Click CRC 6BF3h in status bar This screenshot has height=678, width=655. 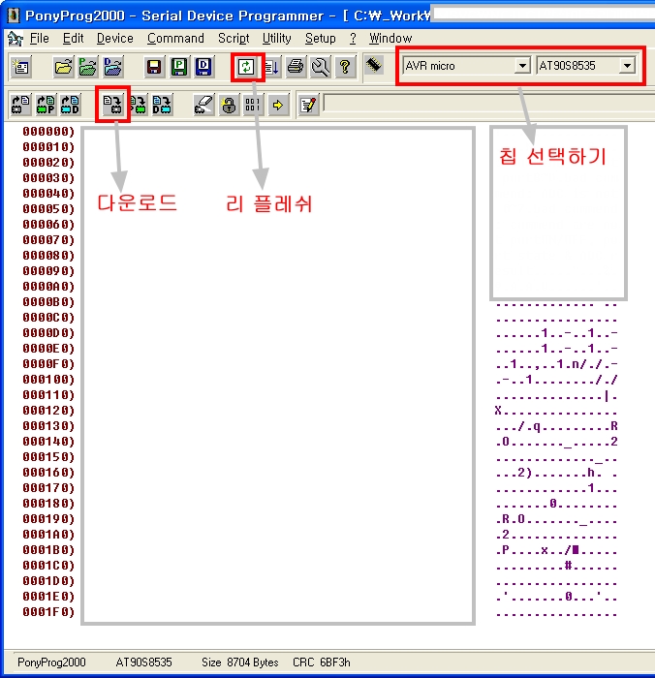(x=322, y=662)
